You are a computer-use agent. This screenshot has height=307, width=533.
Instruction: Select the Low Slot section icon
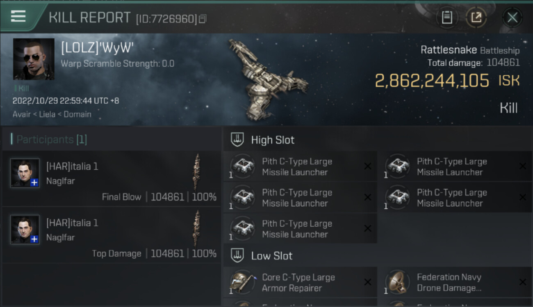coord(237,255)
